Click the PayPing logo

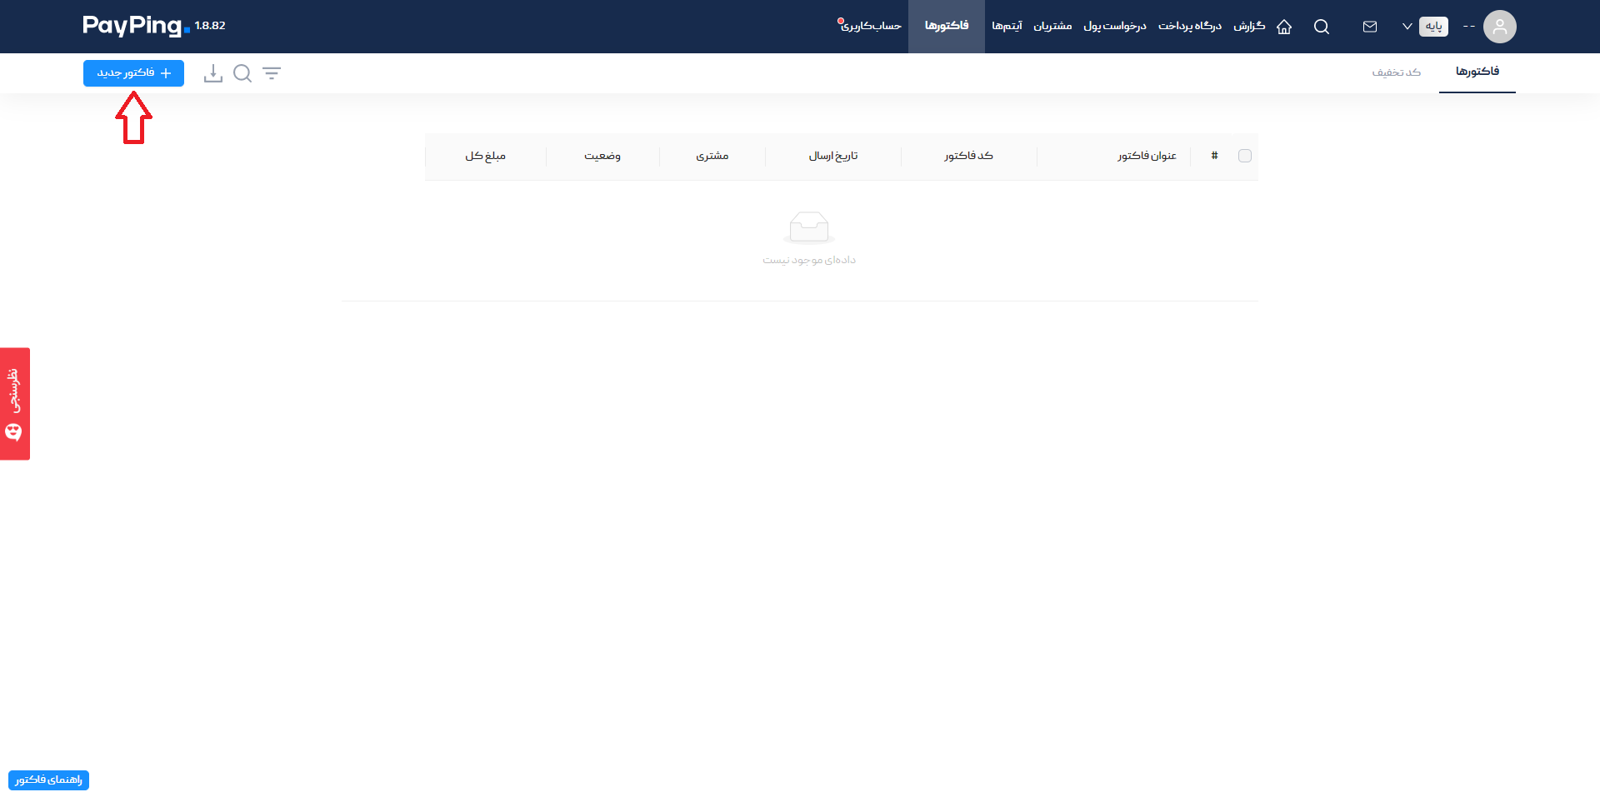click(136, 26)
